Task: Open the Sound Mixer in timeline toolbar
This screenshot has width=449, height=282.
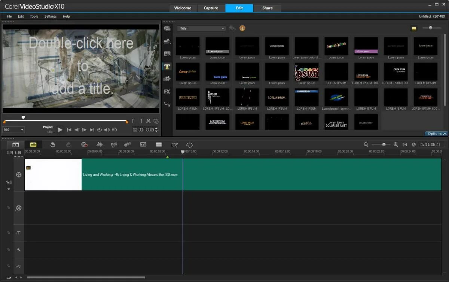Action: [100, 145]
